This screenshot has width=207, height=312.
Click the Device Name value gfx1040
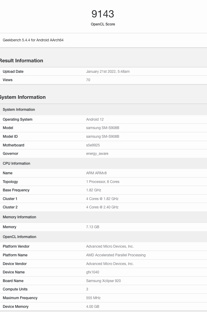click(x=92, y=272)
